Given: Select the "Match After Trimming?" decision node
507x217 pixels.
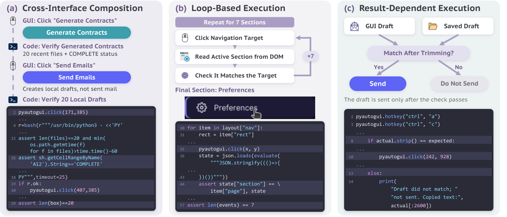Looking at the screenshot, I should pos(419,53).
